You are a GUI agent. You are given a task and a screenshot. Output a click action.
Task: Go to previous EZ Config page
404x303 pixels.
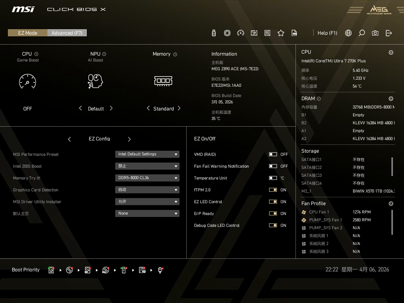[x=69, y=139]
